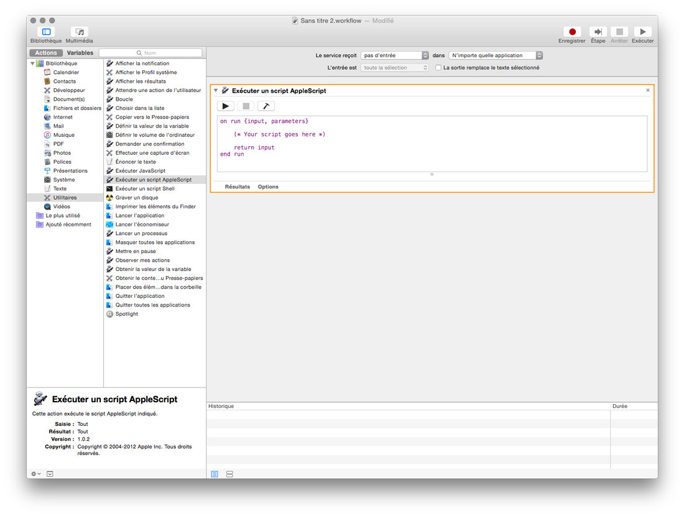
Task: Run the AppleScript with the play button
Action: 226,106
